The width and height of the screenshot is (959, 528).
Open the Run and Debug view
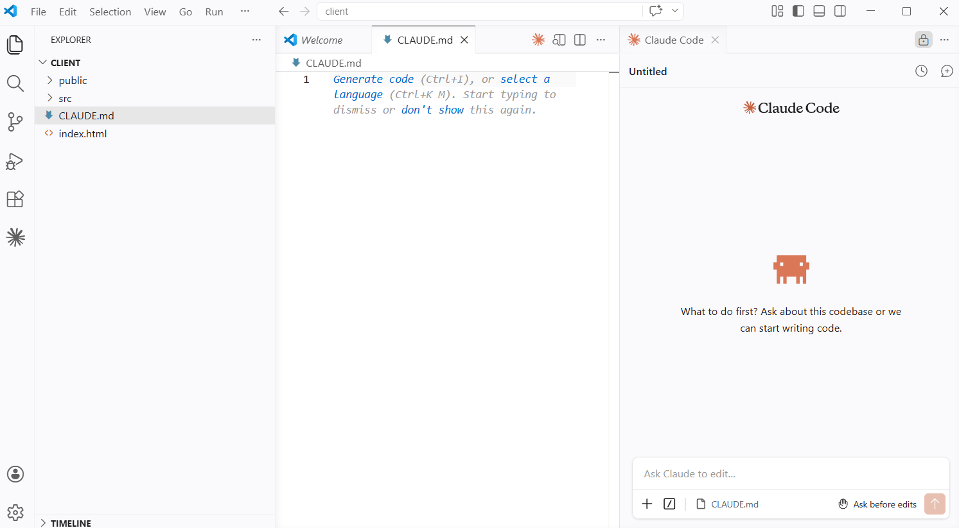coord(15,161)
